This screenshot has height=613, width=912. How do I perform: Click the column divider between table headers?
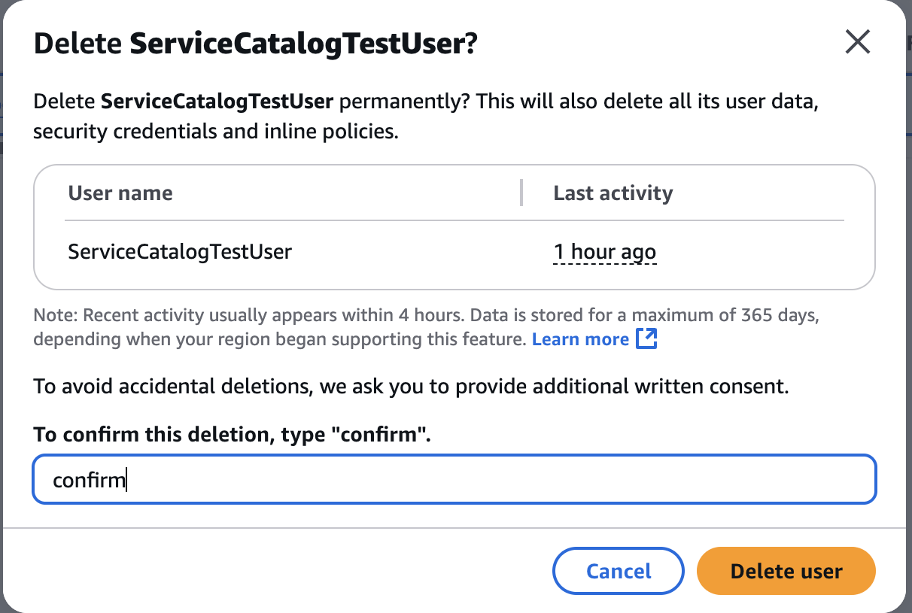(x=521, y=193)
